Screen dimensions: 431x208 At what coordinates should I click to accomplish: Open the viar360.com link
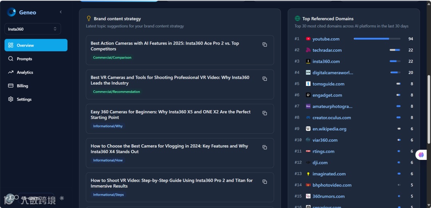click(x=325, y=140)
